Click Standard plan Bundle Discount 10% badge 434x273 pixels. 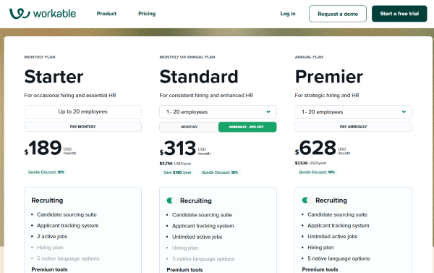point(220,172)
